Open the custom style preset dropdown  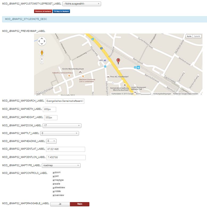[82, 4]
